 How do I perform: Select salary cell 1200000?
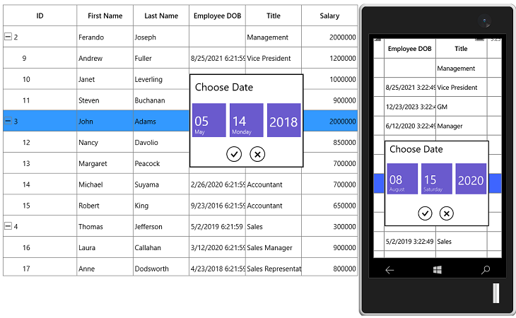tap(329, 58)
